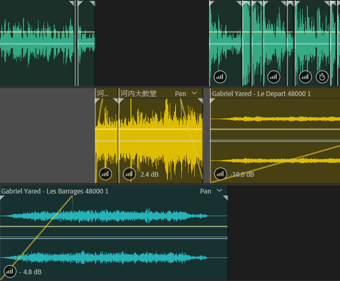This screenshot has height=281, width=340.
Task: Click volume icon next to 2.4 dB label
Action: click(129, 174)
